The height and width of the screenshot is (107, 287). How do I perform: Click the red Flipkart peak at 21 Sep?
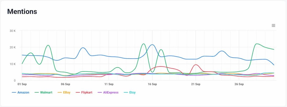pos(196,65)
